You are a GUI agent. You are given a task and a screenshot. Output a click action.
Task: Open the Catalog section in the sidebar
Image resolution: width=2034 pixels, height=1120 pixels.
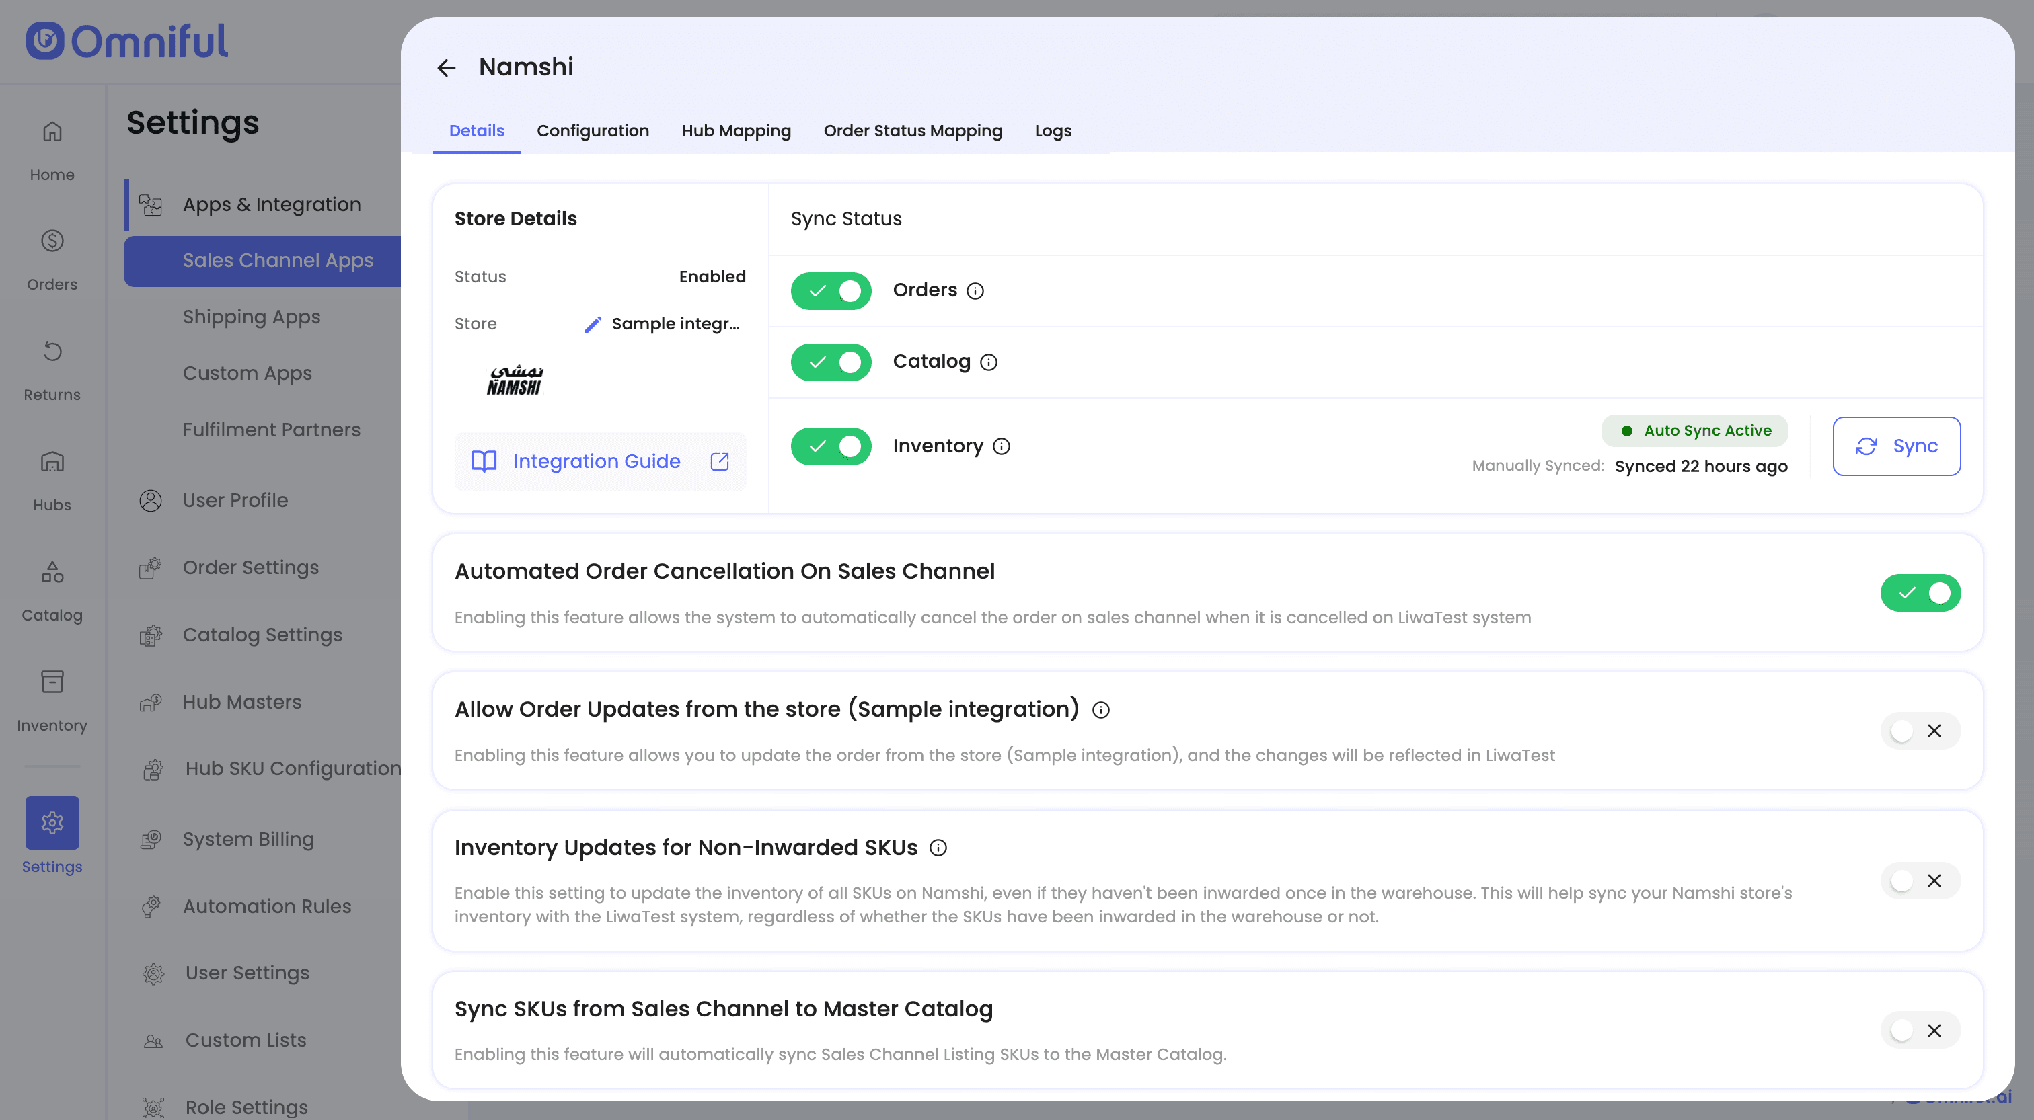52,591
